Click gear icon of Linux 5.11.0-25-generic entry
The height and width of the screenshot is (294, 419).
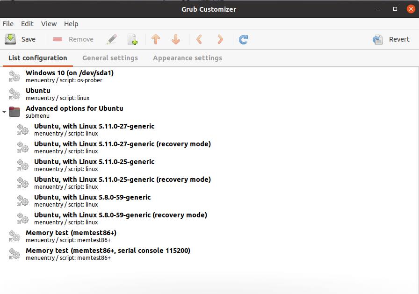(23, 165)
